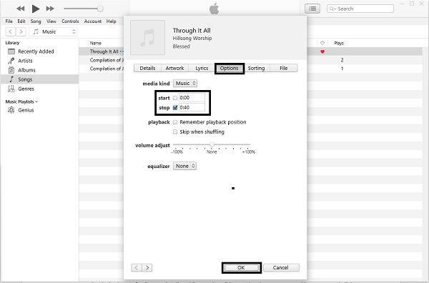The height and width of the screenshot is (283, 429).
Task: Open the Controls menu
Action: tap(70, 21)
